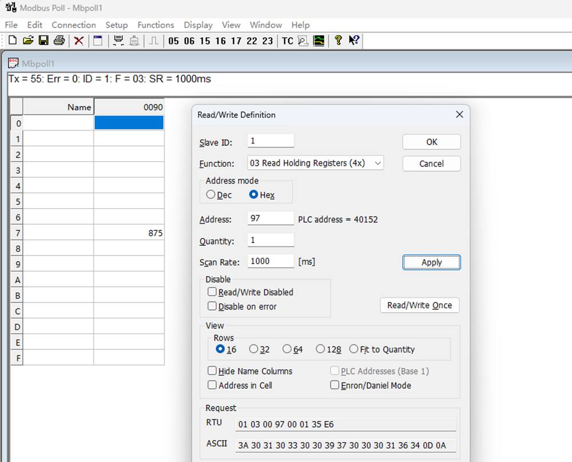Check Hide Name Columns
Image resolution: width=572 pixels, height=462 pixels.
point(212,371)
